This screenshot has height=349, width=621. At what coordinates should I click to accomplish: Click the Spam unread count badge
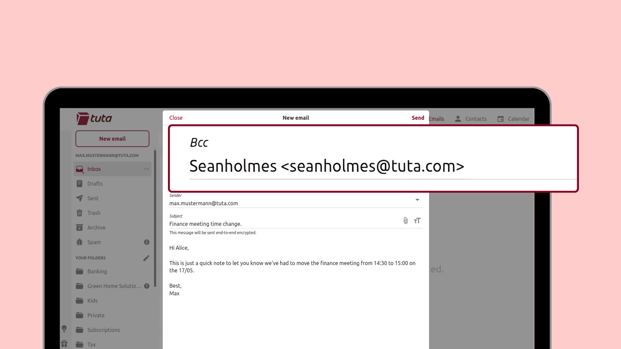(147, 242)
